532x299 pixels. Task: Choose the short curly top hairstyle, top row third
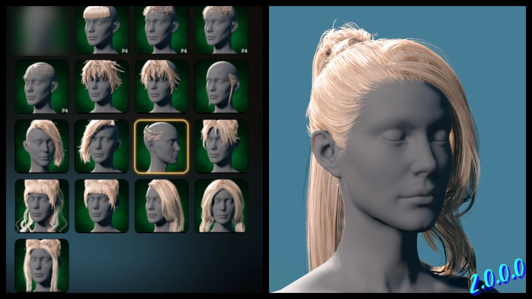pyautogui.click(x=162, y=30)
